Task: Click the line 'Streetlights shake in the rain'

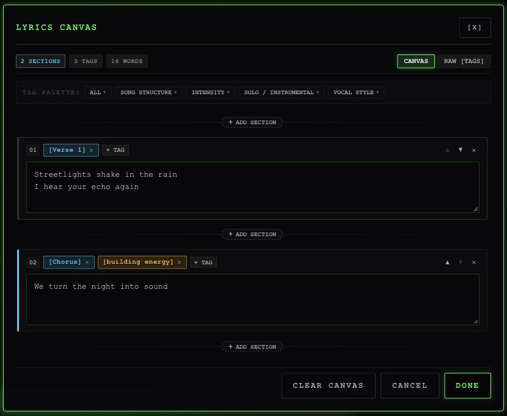Action: pyautogui.click(x=106, y=174)
